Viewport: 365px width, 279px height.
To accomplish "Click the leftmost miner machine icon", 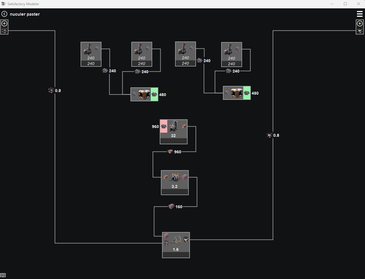I will click(x=88, y=49).
